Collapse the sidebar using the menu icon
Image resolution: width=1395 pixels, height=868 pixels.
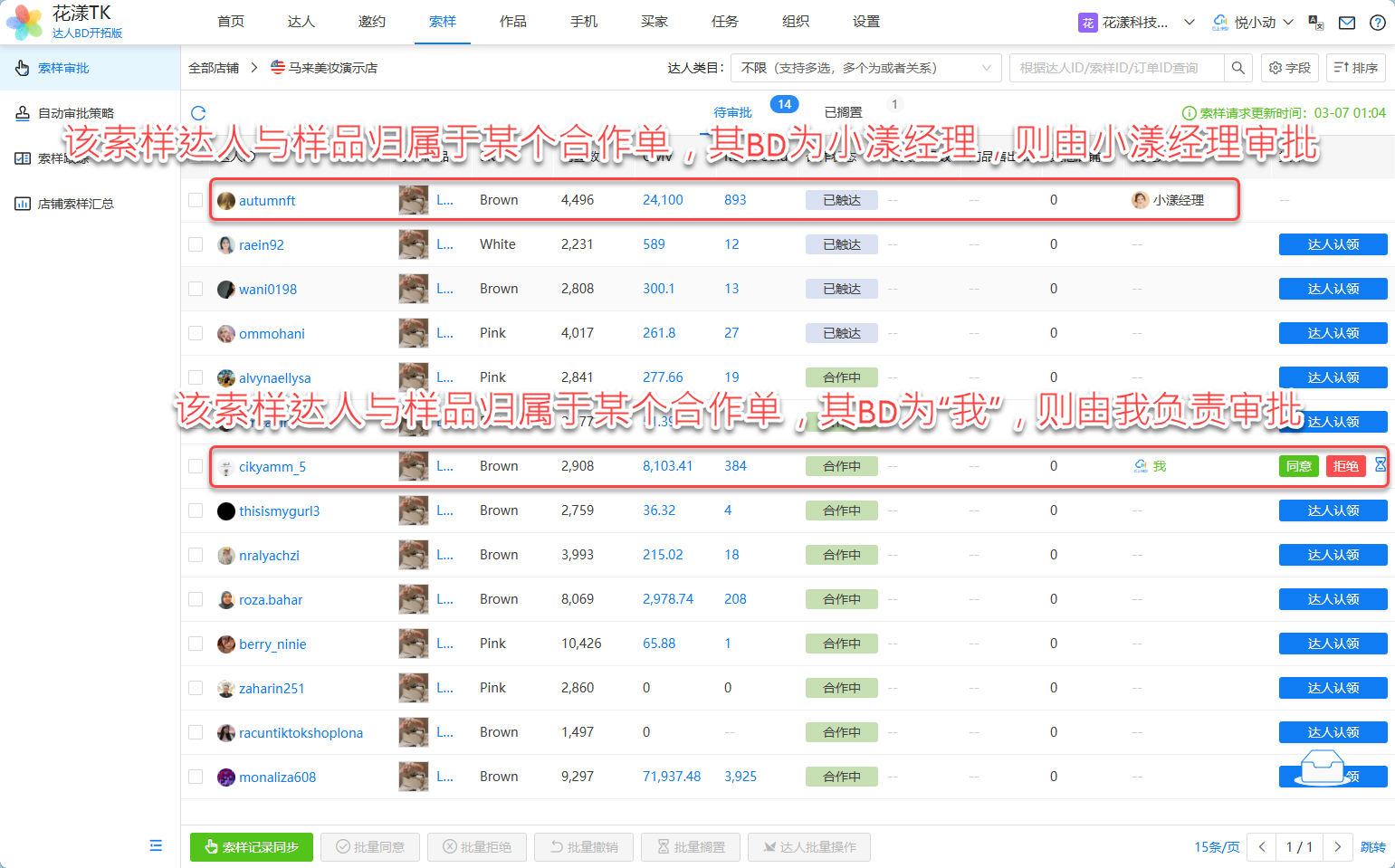[156, 845]
